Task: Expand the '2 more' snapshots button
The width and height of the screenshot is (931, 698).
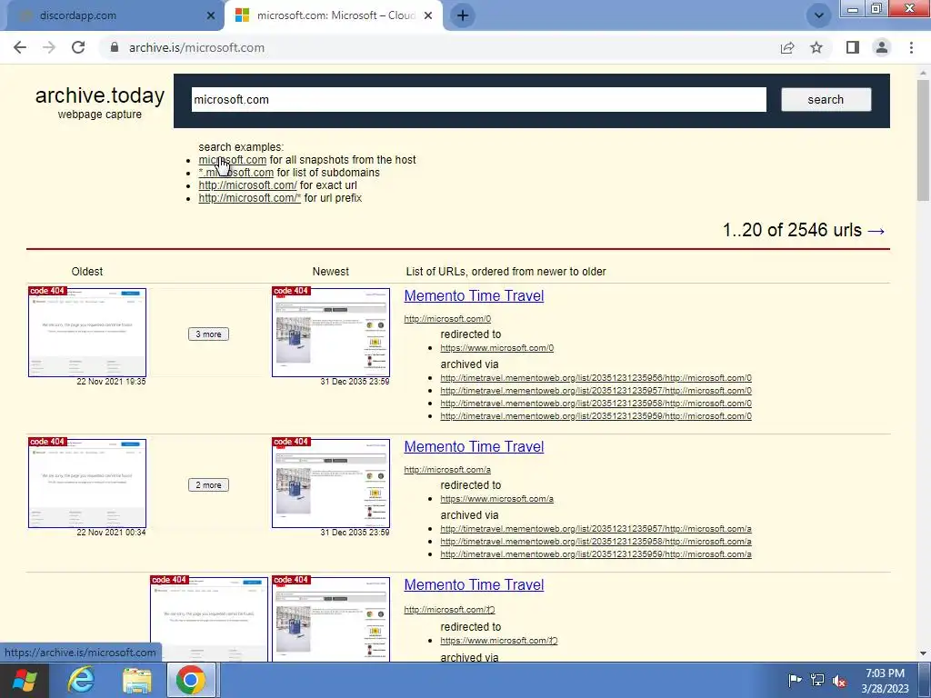Action: point(208,485)
